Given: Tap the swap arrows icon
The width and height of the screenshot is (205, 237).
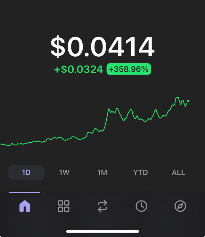Looking at the screenshot, I should point(102,206).
